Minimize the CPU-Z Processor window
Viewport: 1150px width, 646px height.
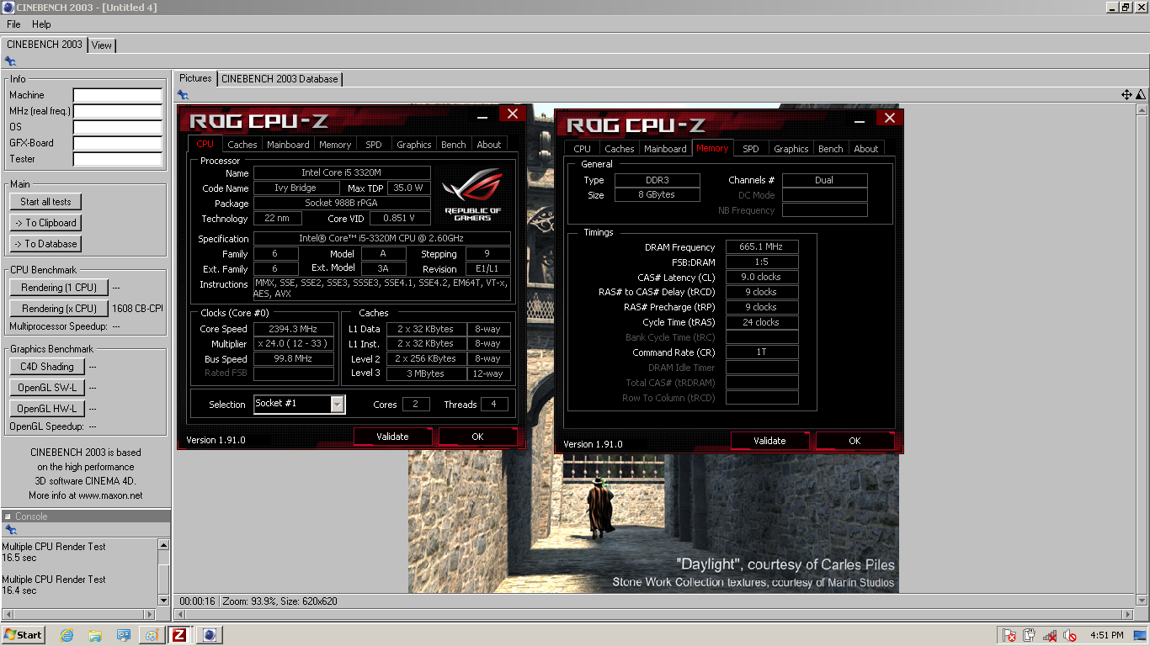point(482,116)
